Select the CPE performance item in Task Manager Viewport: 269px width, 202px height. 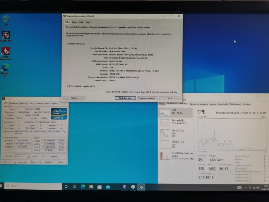click(175, 113)
